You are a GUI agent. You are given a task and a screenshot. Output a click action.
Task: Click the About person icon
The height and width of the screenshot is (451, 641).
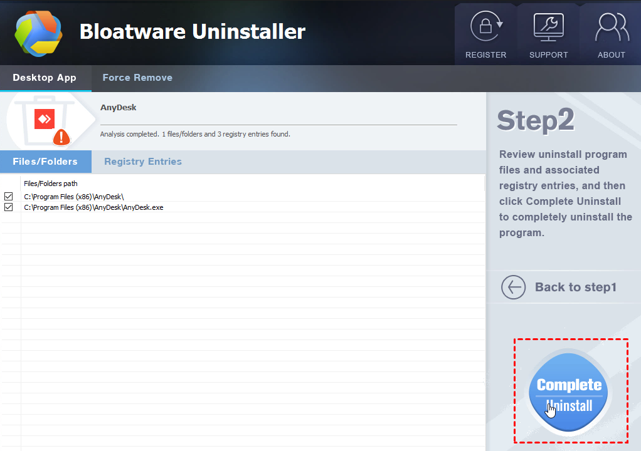(611, 27)
